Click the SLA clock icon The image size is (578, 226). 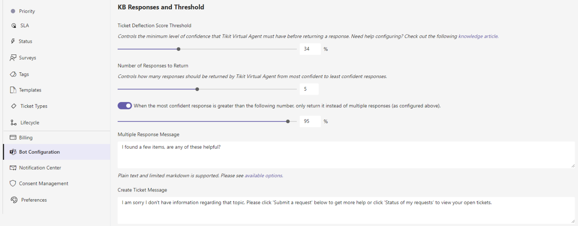[x=14, y=26]
